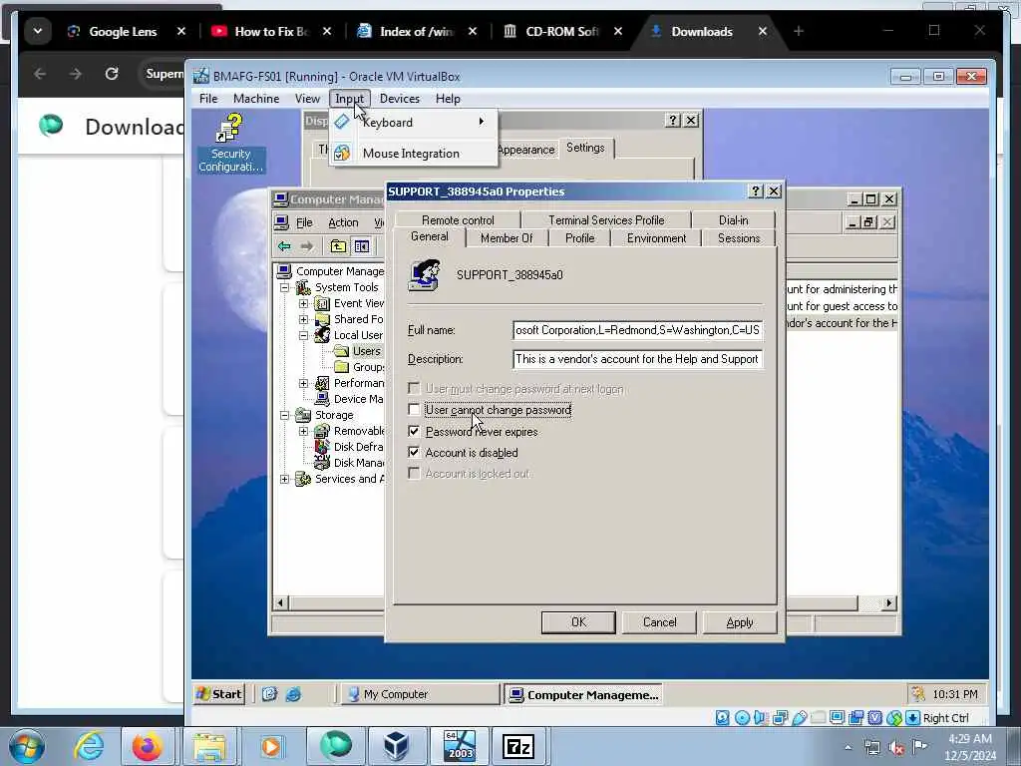This screenshot has width=1021, height=766.
Task: Switch to the Remote control tab
Action: [458, 220]
